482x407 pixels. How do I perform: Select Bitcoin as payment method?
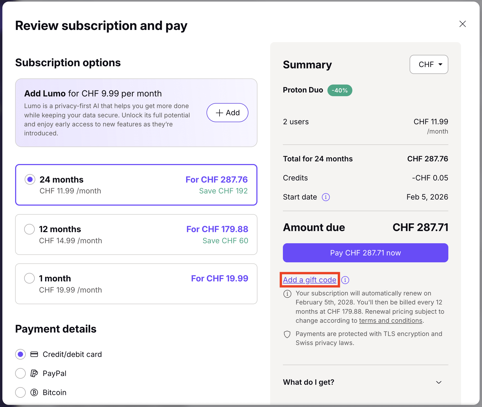[20, 392]
